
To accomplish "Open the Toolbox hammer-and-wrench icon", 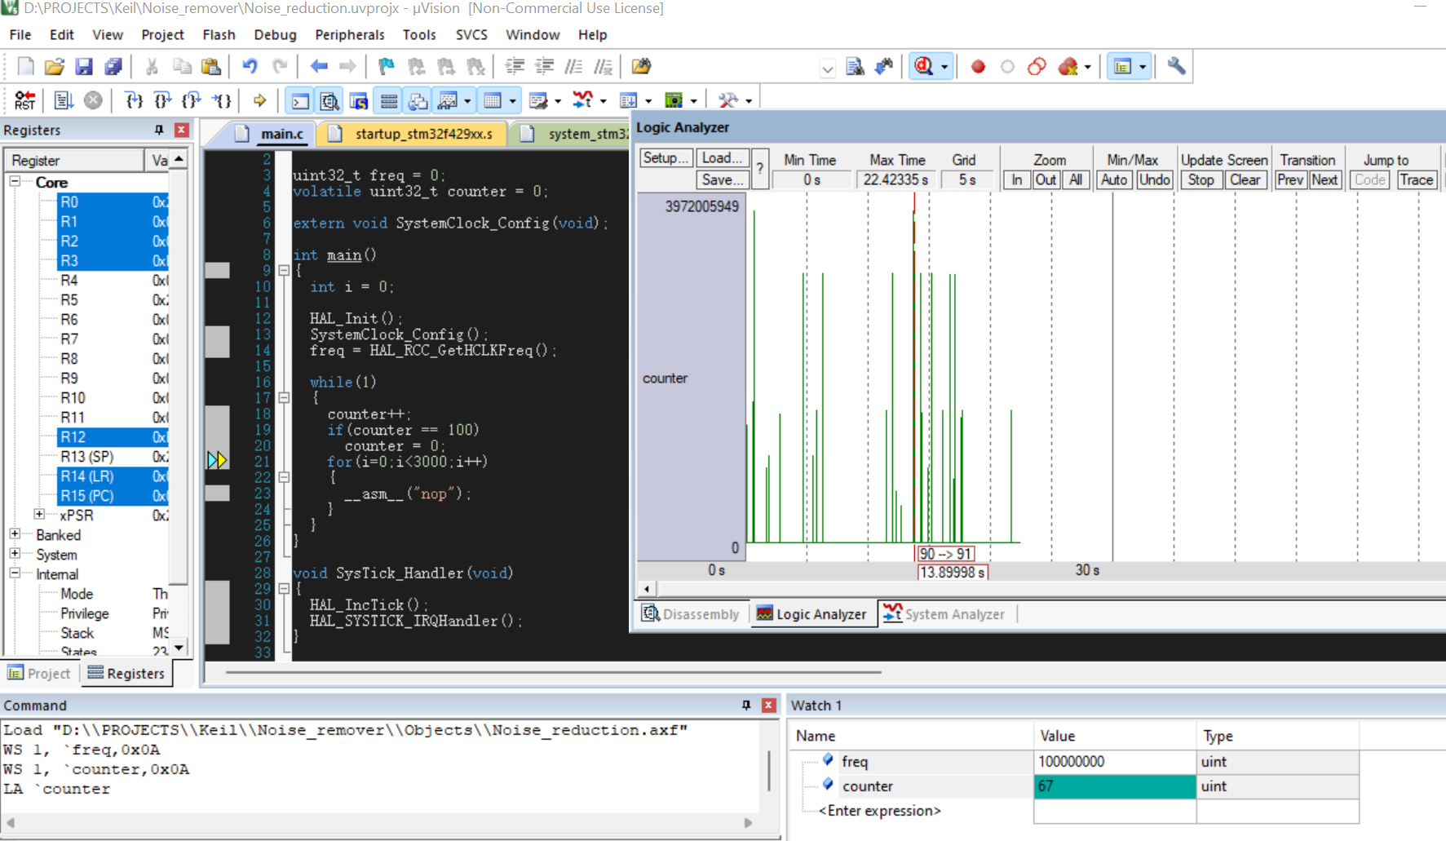I will (727, 100).
